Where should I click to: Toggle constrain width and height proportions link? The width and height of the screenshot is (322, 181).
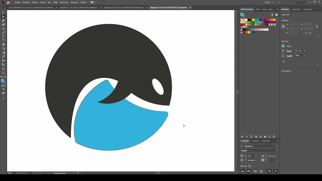316,26
